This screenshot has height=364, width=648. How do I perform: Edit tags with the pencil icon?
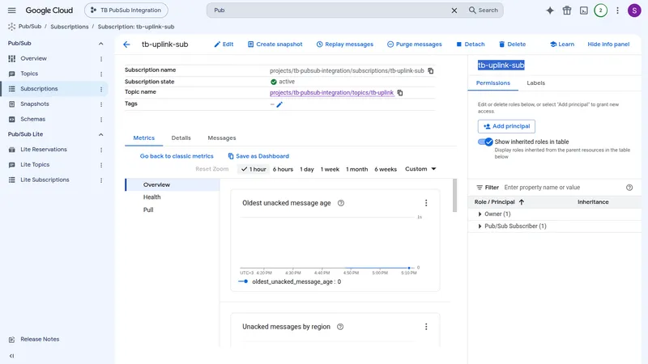point(279,104)
